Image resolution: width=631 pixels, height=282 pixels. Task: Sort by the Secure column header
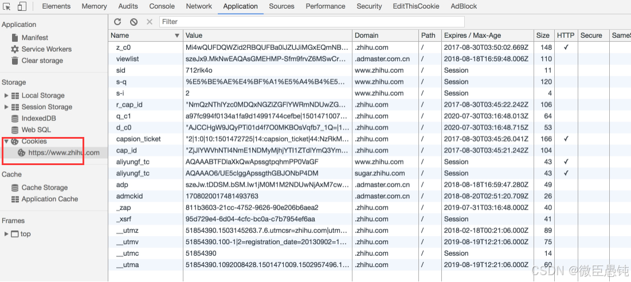593,36
